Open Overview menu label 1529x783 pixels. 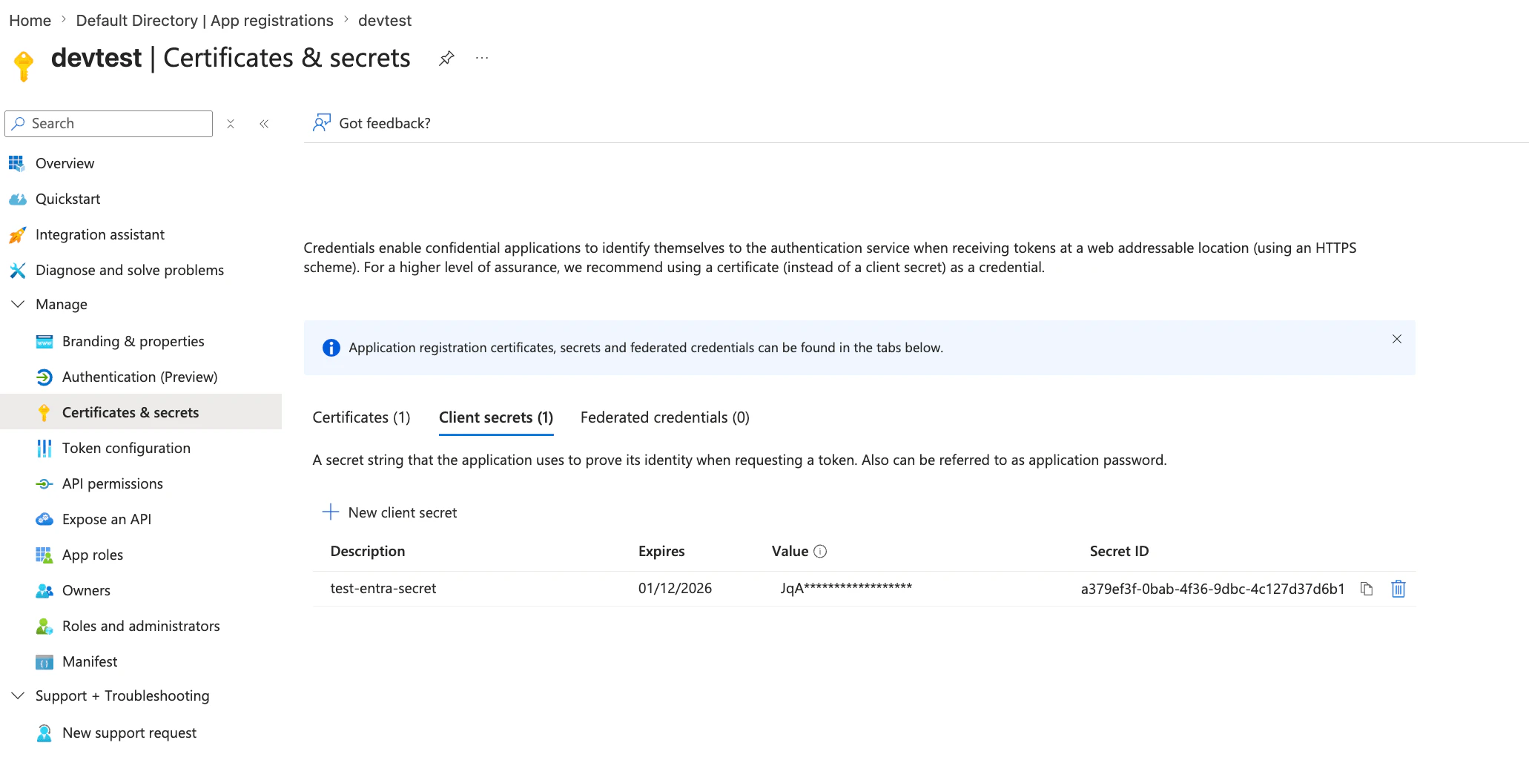(65, 163)
